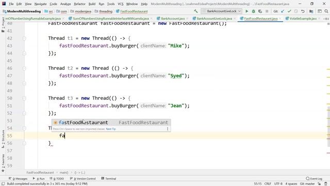
Task: Change the 4 spaces indent setting
Action: [x=291, y=184]
